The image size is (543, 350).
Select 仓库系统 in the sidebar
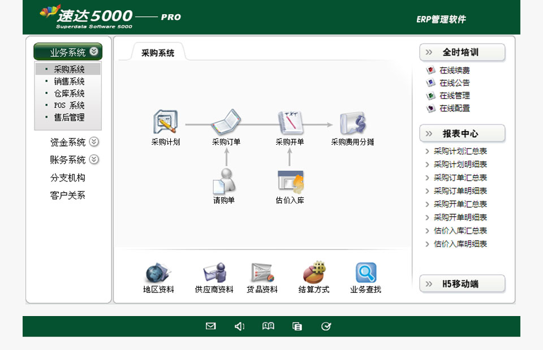coord(68,93)
